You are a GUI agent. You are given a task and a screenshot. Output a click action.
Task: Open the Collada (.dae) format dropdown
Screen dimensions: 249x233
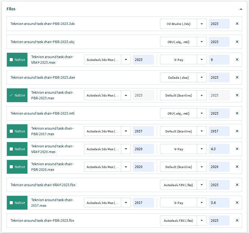pyautogui.click(x=202, y=77)
